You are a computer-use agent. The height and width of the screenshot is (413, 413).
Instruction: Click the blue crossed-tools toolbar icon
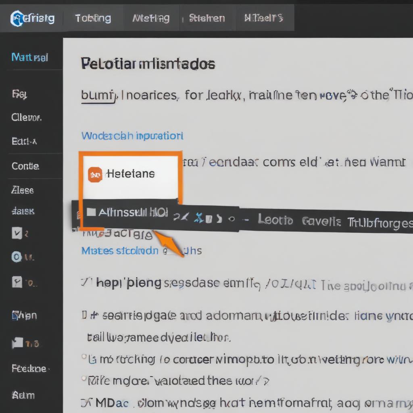coord(199,218)
